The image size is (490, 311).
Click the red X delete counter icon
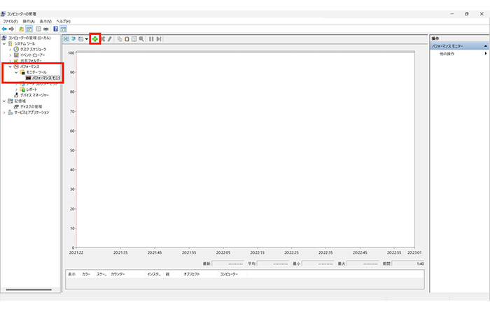point(104,39)
